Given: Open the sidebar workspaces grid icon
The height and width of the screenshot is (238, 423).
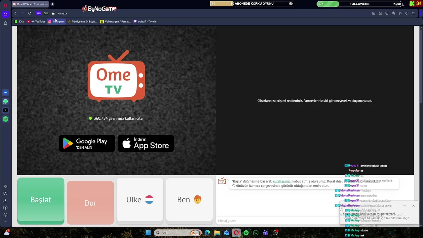Looking at the screenshot, I should coord(5,187).
